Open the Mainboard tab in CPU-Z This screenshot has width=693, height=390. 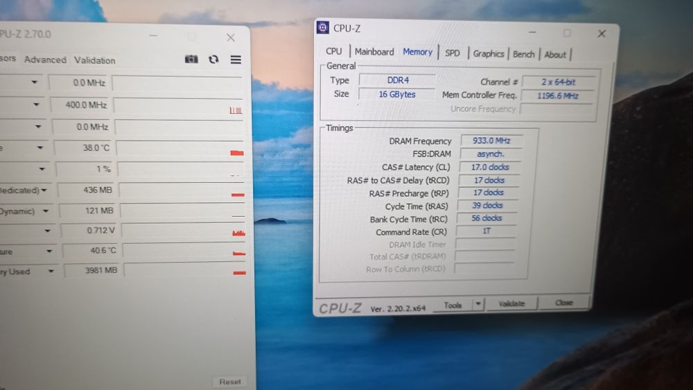click(x=374, y=52)
